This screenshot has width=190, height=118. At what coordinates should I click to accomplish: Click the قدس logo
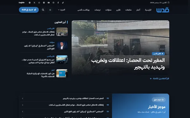pos(163,10)
